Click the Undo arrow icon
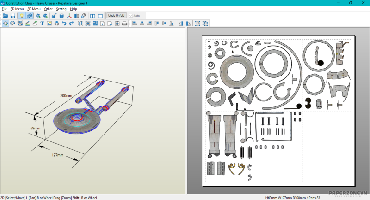 coord(64,24)
